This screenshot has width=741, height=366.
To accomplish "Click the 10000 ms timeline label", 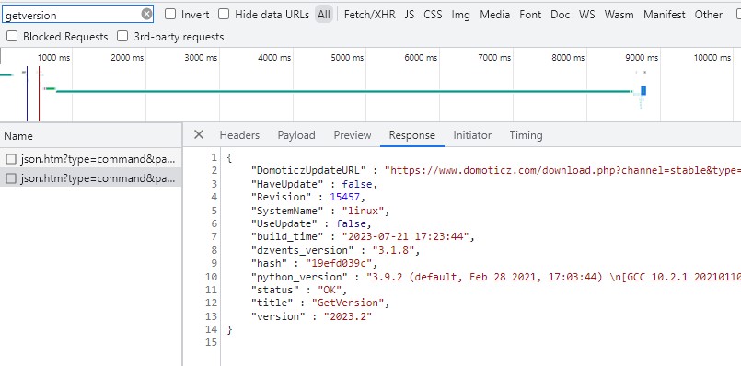I will [712, 58].
